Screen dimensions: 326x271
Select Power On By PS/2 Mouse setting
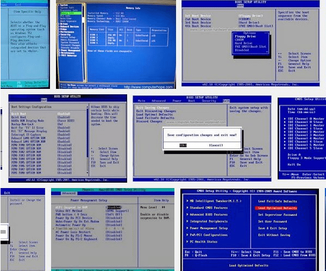click(x=73, y=236)
